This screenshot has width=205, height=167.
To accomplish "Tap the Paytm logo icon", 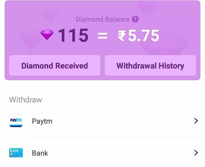I will (x=16, y=121).
